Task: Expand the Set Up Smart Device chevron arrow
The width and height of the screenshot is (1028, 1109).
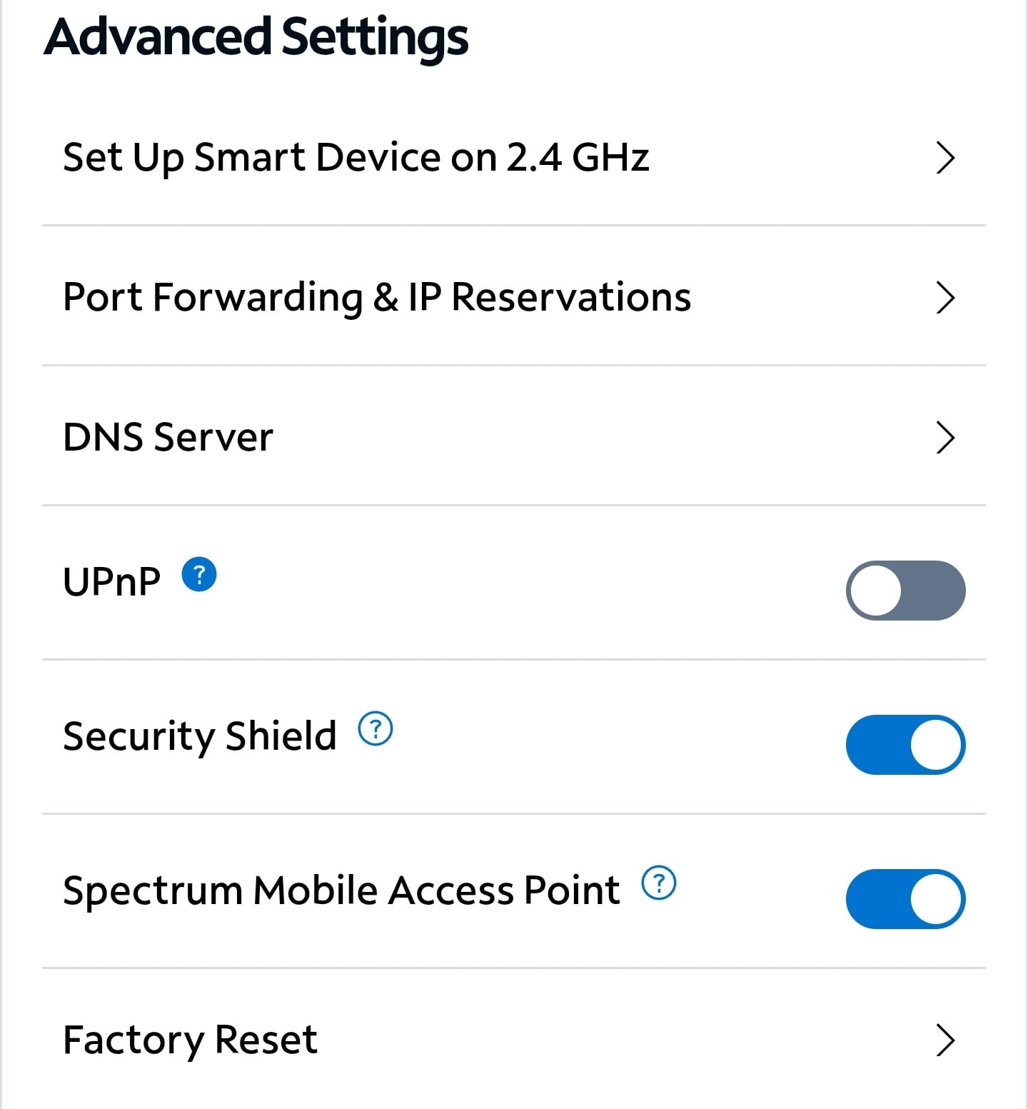Action: pos(945,158)
